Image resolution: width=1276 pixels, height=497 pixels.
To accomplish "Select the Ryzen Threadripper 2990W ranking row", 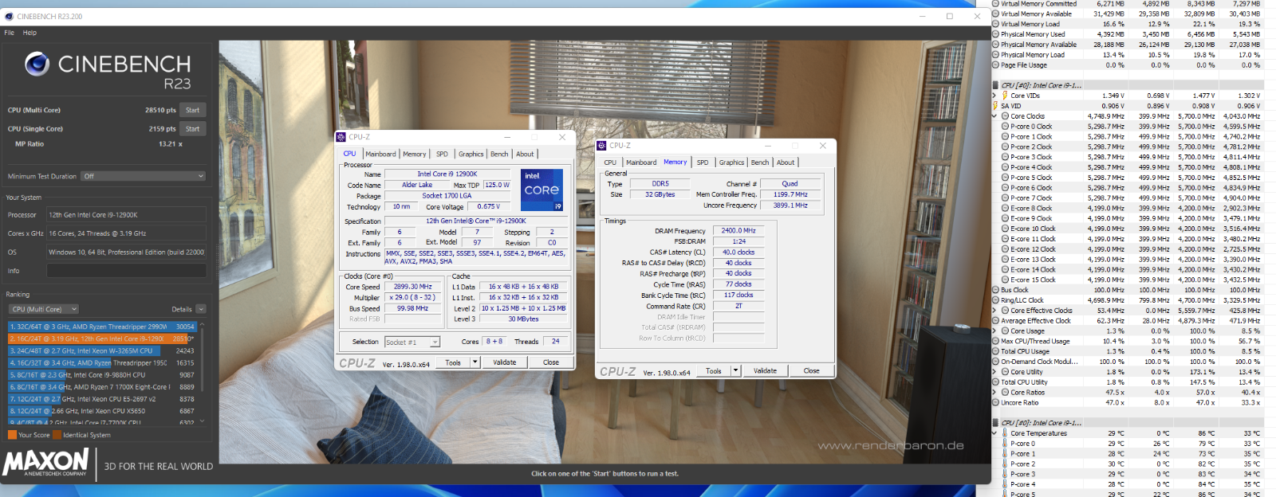I will (x=102, y=327).
